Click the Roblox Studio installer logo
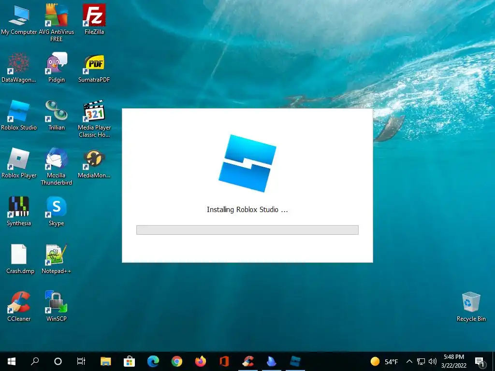Screen dimensions: 495x371 [x=247, y=163]
